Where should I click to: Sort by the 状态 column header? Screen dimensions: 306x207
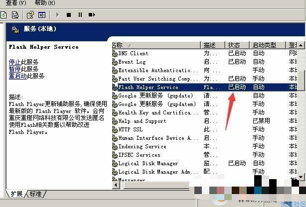click(237, 45)
